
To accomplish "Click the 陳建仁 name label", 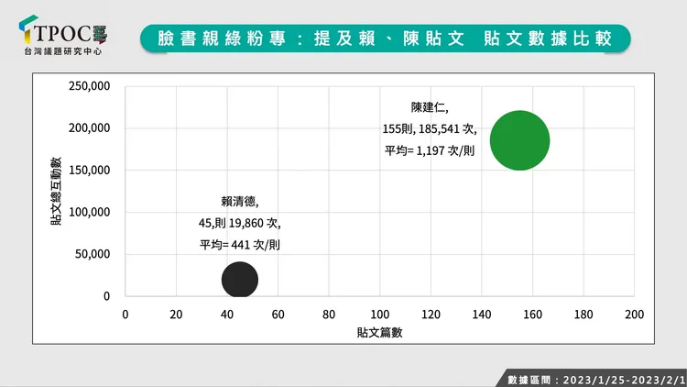I will point(430,107).
